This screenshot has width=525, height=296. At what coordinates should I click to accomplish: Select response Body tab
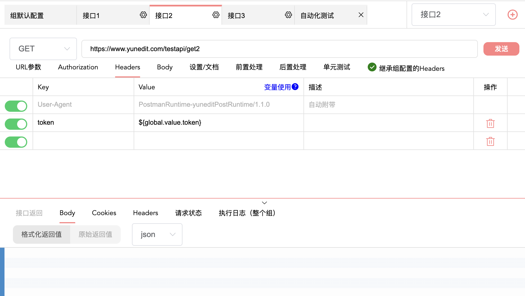[x=67, y=213]
